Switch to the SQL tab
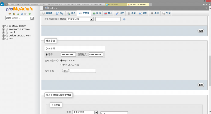 click(60, 13)
